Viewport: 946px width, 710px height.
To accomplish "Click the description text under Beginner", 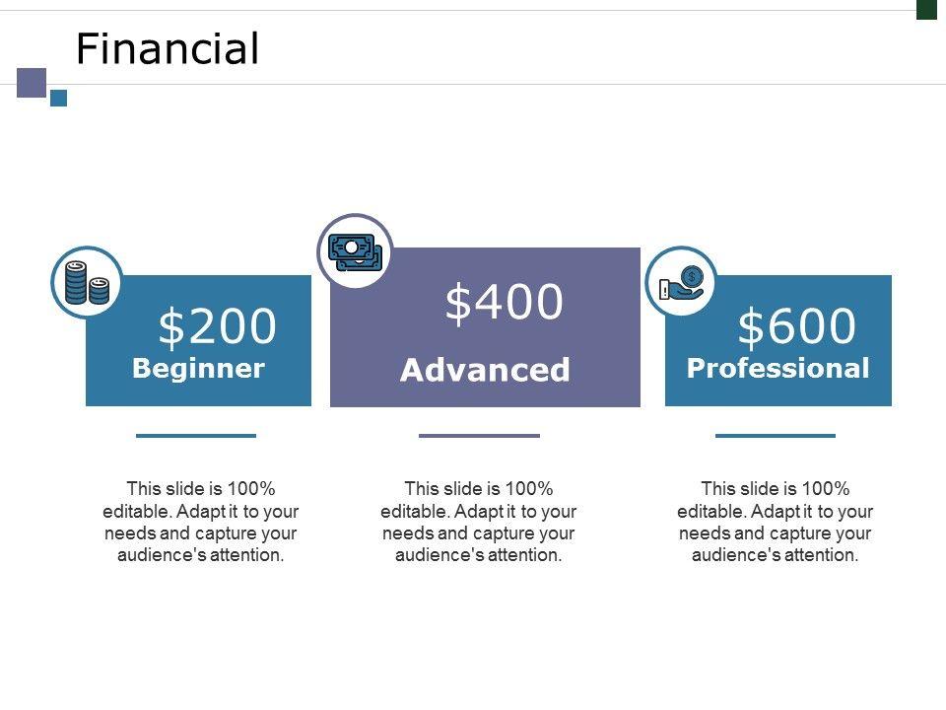I will [x=200, y=522].
